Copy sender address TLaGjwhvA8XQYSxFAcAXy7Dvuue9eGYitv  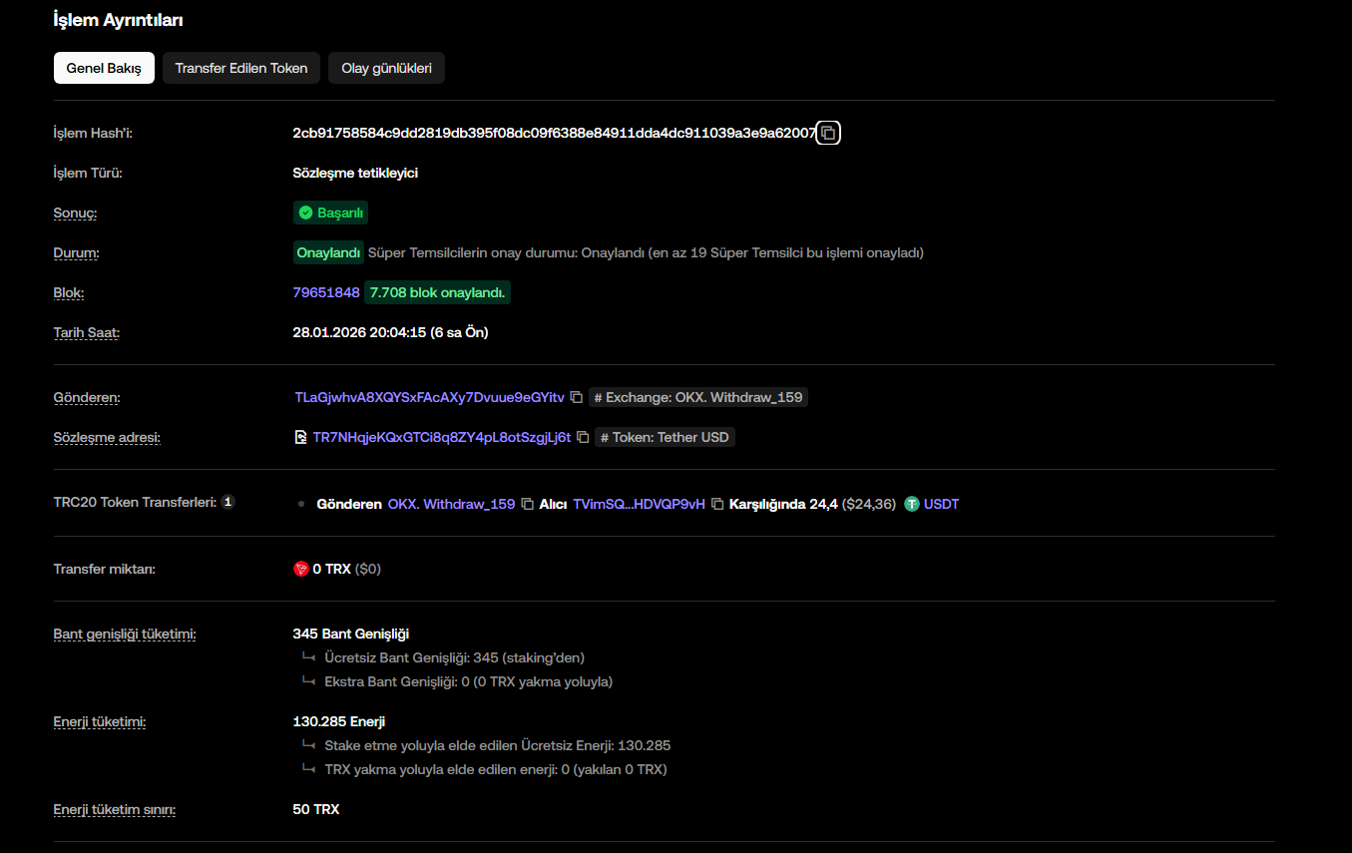(x=576, y=397)
